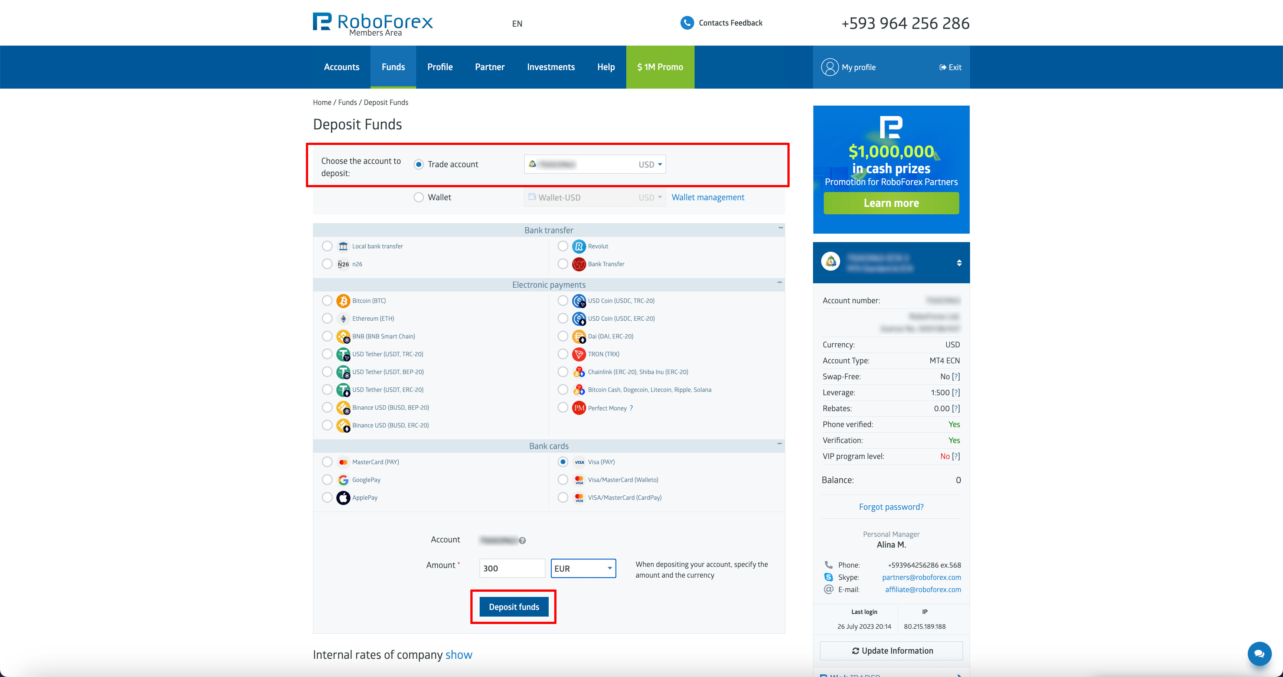This screenshot has height=677, width=1283.
Task: Click the Perfect Money question mark help
Action: [631, 408]
